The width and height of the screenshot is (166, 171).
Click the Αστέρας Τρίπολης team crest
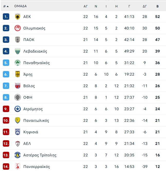pos(17,155)
